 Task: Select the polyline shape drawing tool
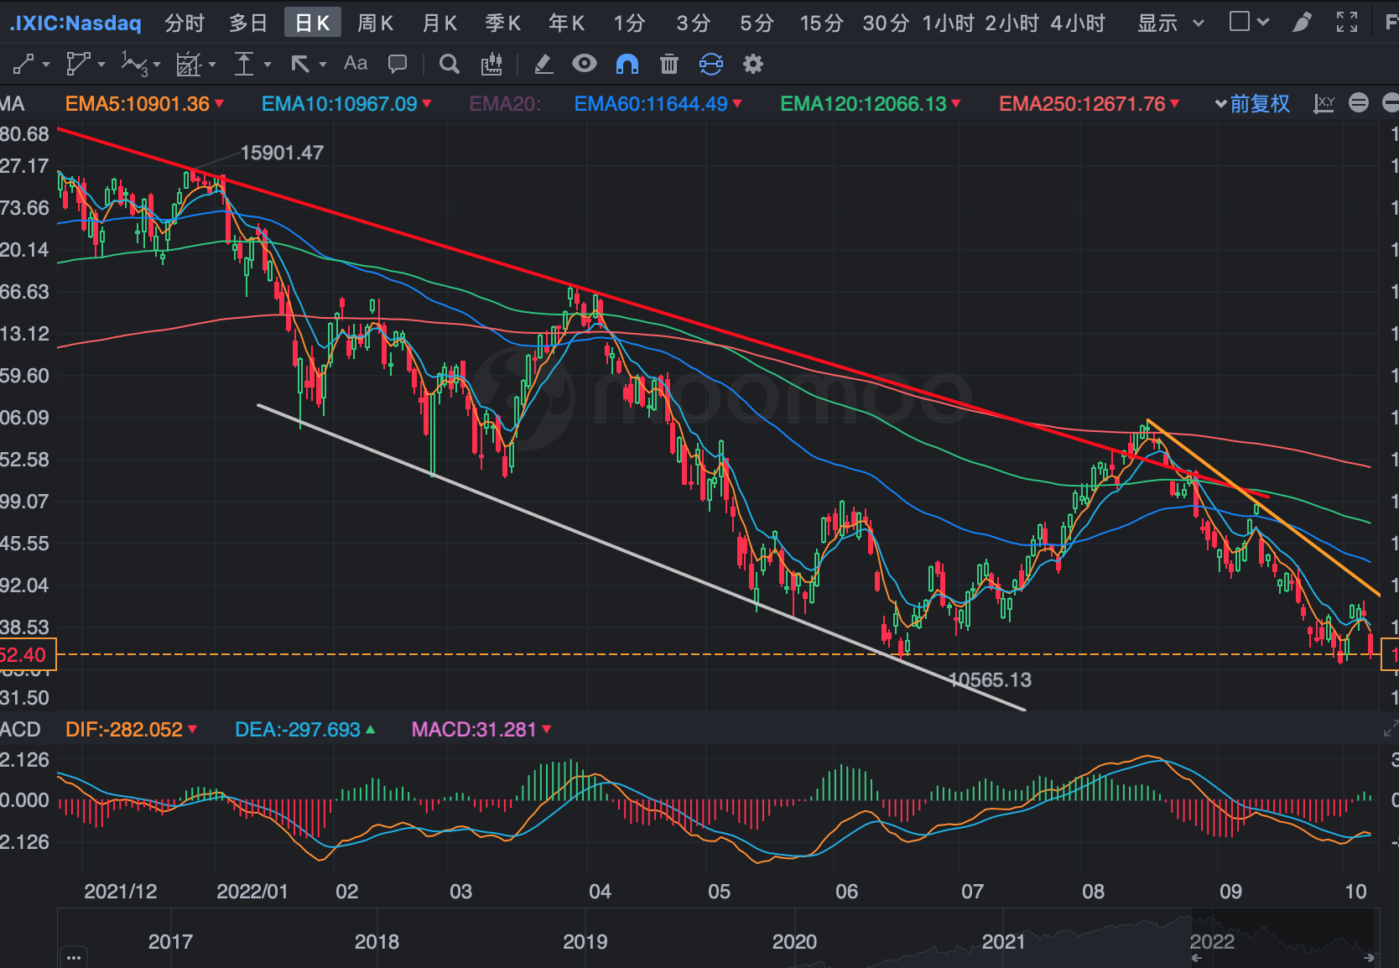coord(78,64)
